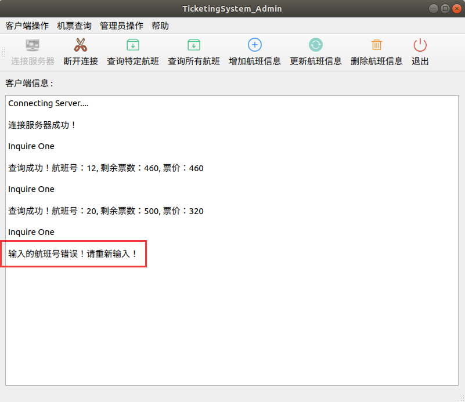Click the 增加航班信息 plus icon

255,45
